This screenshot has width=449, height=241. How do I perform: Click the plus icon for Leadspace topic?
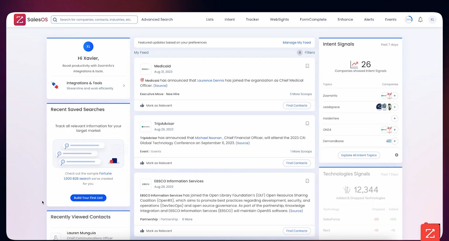click(x=395, y=107)
